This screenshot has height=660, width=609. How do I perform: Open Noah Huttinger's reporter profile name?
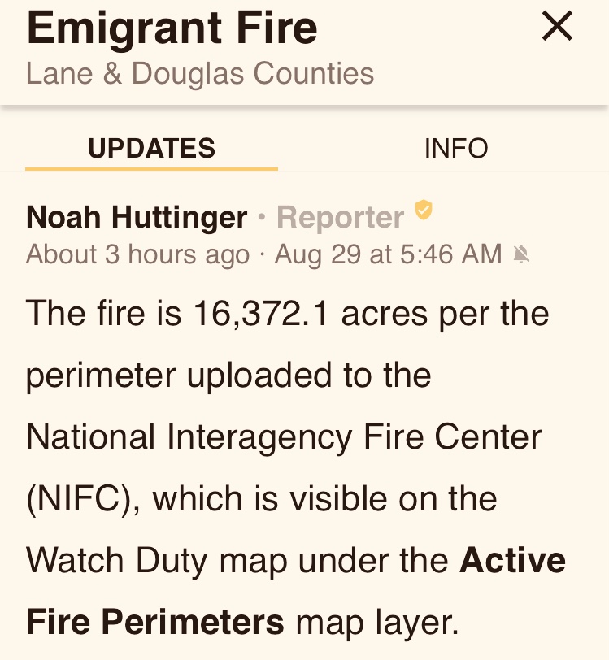pyautogui.click(x=137, y=217)
